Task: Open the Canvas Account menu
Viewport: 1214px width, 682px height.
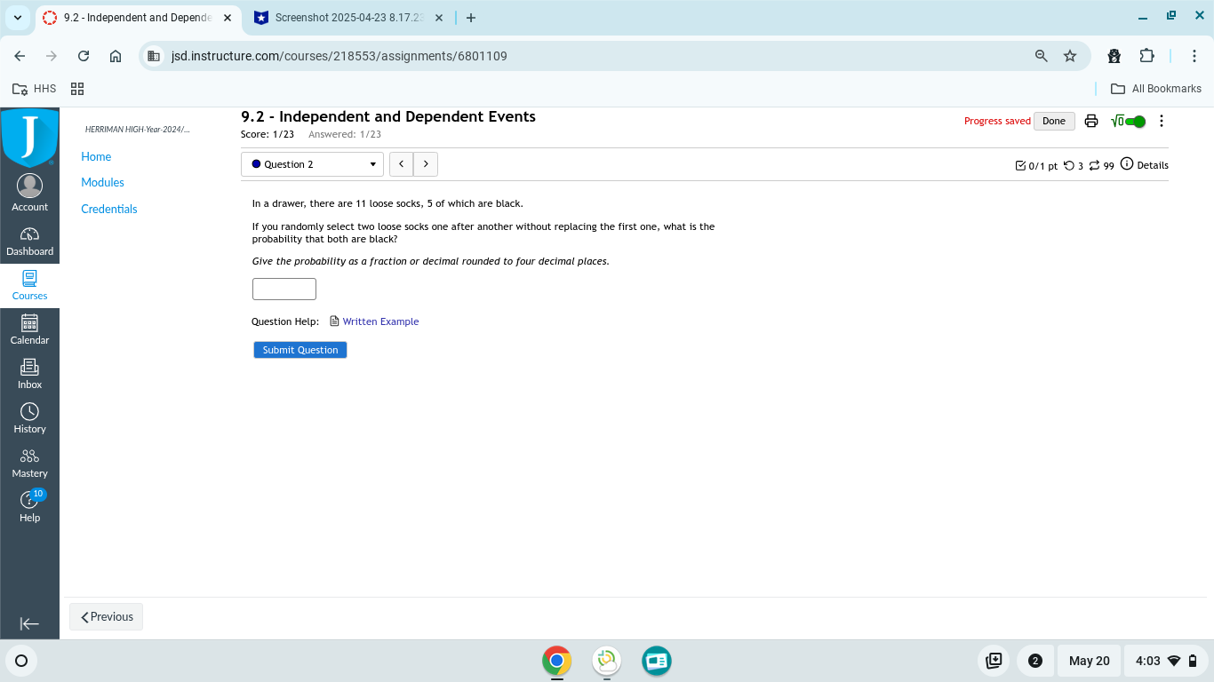Action: (x=29, y=193)
